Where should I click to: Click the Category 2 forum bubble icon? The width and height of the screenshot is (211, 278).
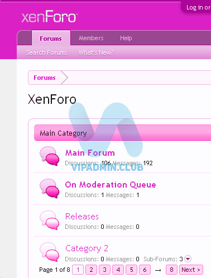pos(49,252)
